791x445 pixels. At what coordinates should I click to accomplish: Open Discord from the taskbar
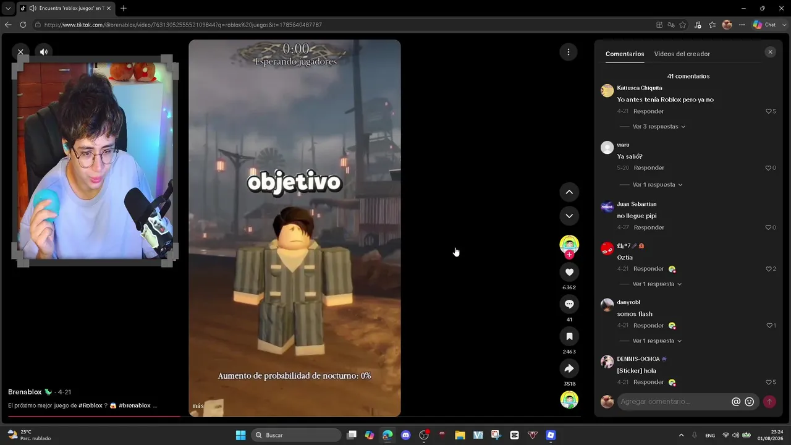point(405,435)
